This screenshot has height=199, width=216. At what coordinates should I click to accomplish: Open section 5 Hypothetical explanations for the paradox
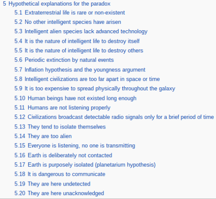pos(57,4)
